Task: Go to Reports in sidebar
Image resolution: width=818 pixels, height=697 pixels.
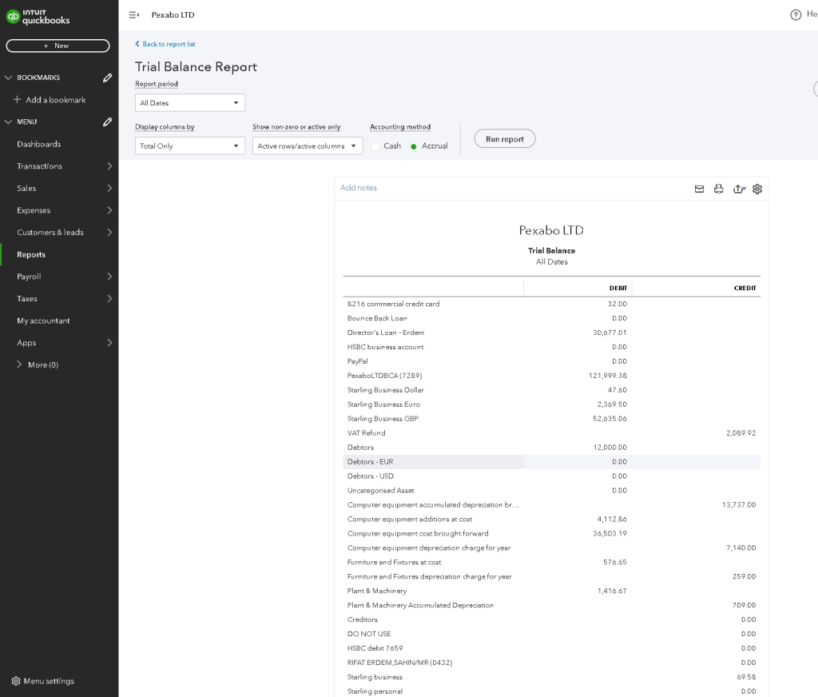Action: 31,255
